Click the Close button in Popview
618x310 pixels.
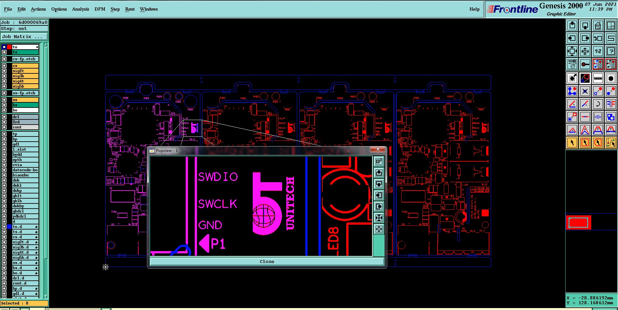pos(267,262)
